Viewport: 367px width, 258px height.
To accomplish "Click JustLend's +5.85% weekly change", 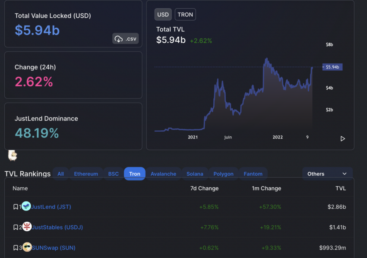I will point(209,207).
